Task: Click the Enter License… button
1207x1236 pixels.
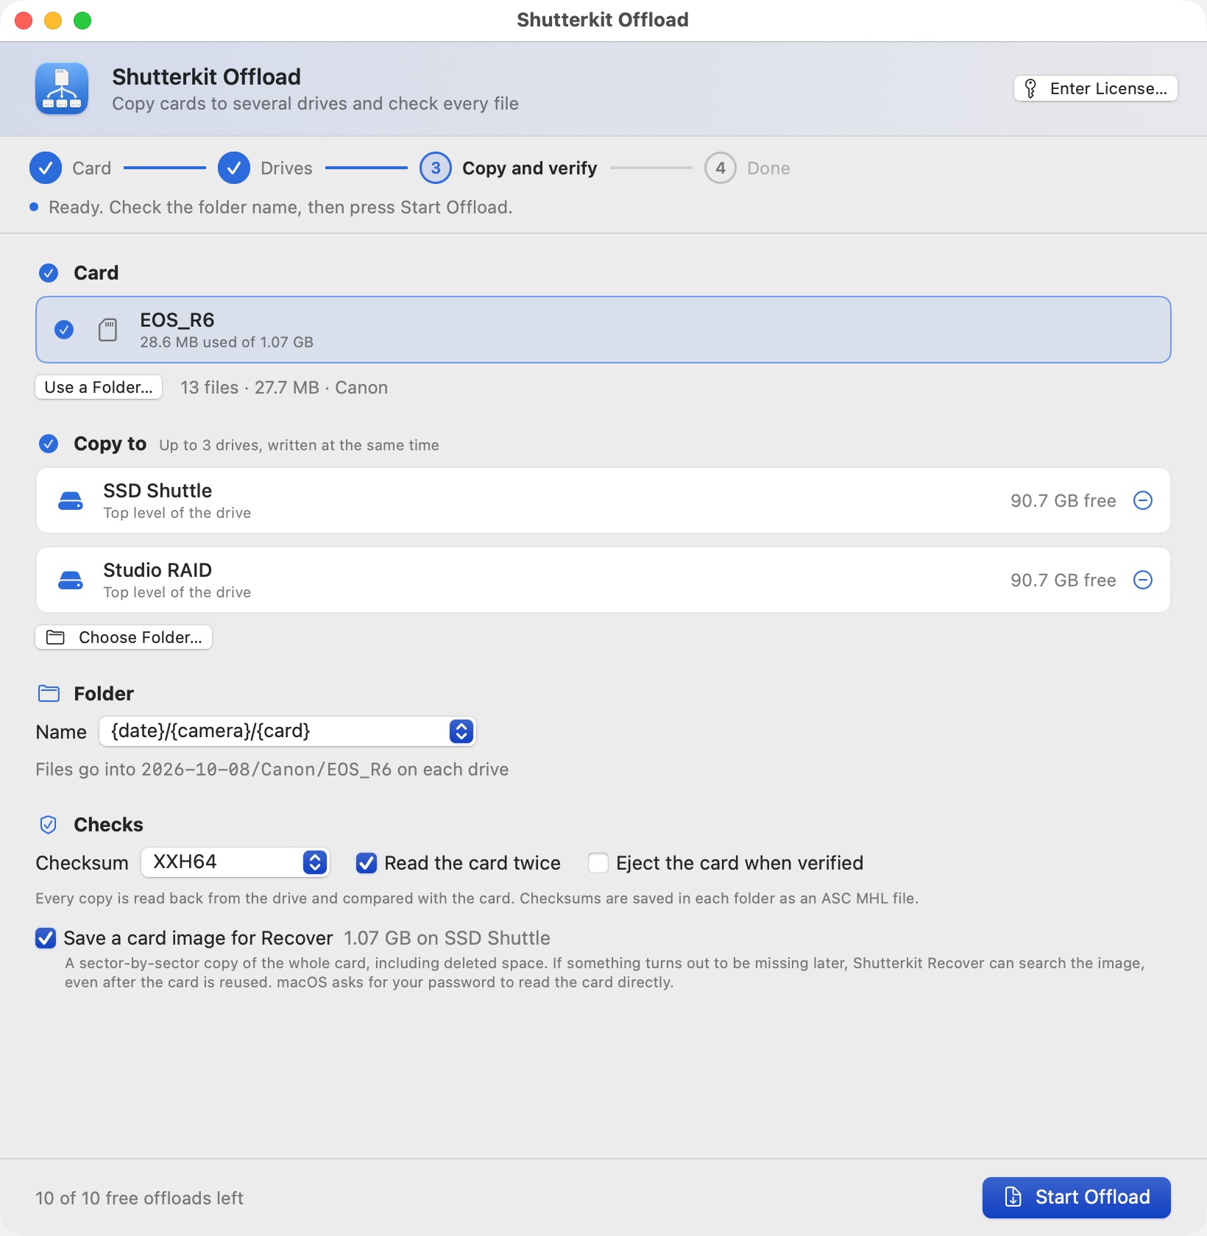Action: (x=1096, y=88)
